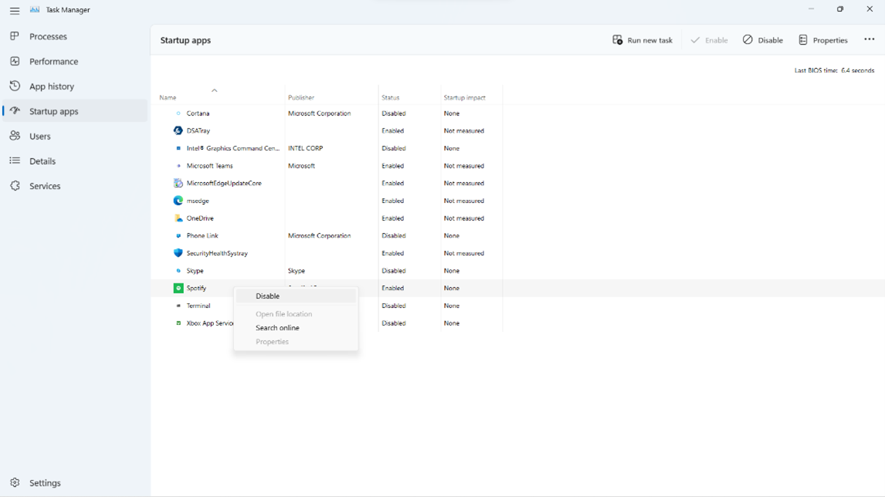Open the three-dot more options menu
This screenshot has height=497, width=885.
(x=869, y=40)
